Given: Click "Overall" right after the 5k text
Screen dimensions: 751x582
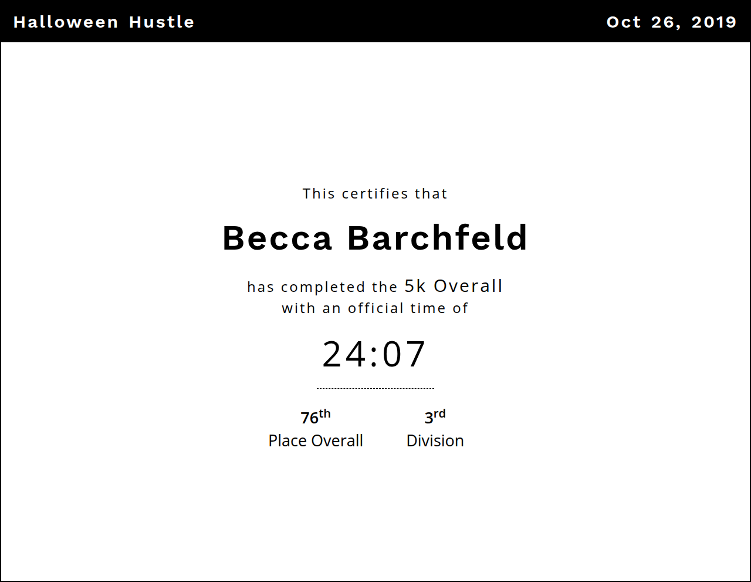Looking at the screenshot, I should (x=468, y=286).
